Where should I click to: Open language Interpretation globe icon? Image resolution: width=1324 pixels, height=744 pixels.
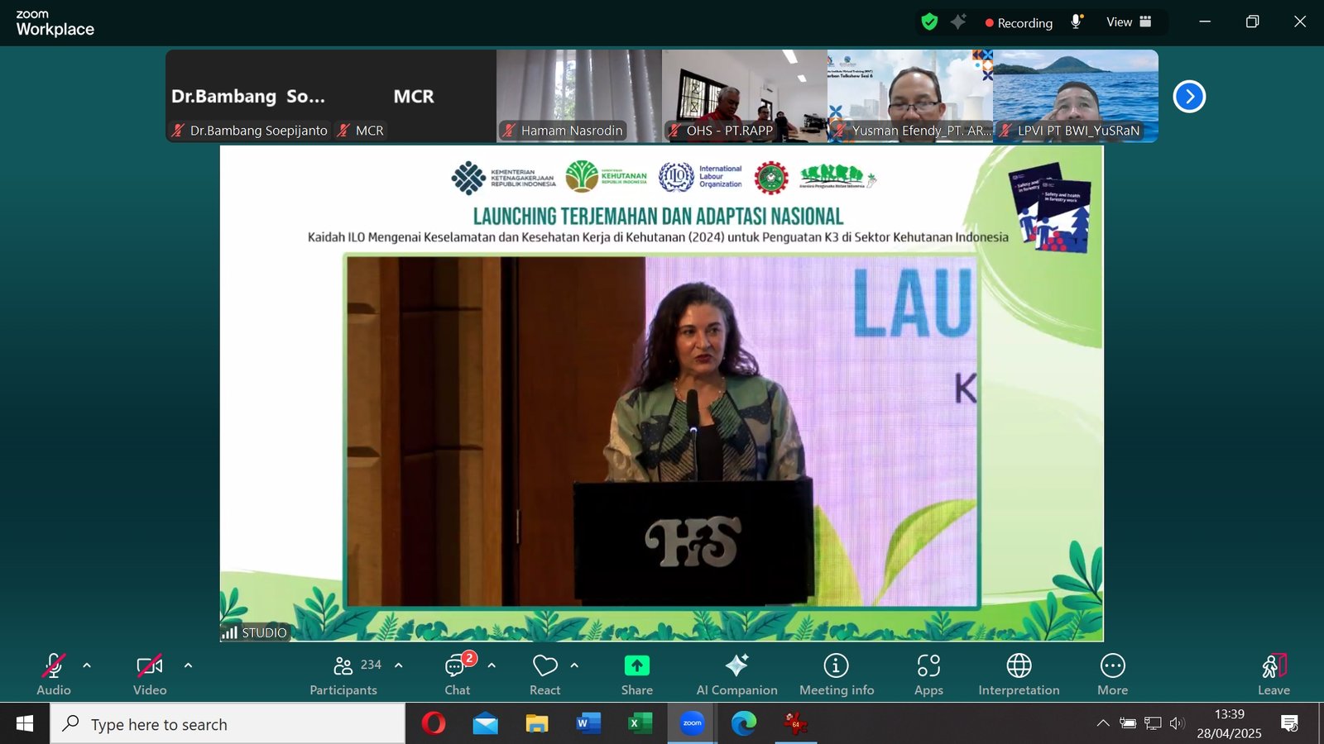point(1019,675)
